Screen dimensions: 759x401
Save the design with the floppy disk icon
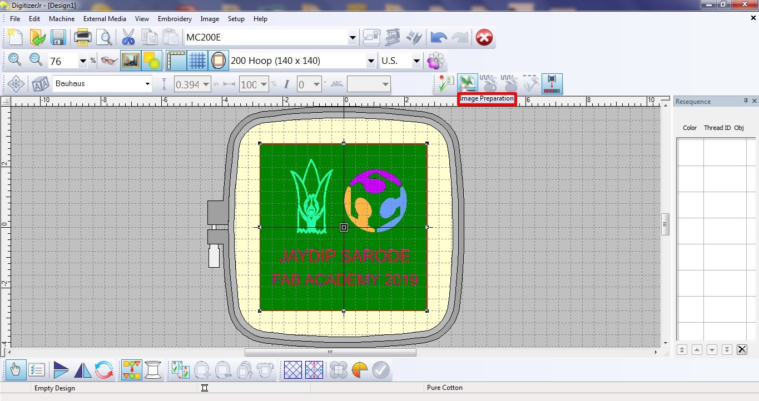click(x=58, y=38)
